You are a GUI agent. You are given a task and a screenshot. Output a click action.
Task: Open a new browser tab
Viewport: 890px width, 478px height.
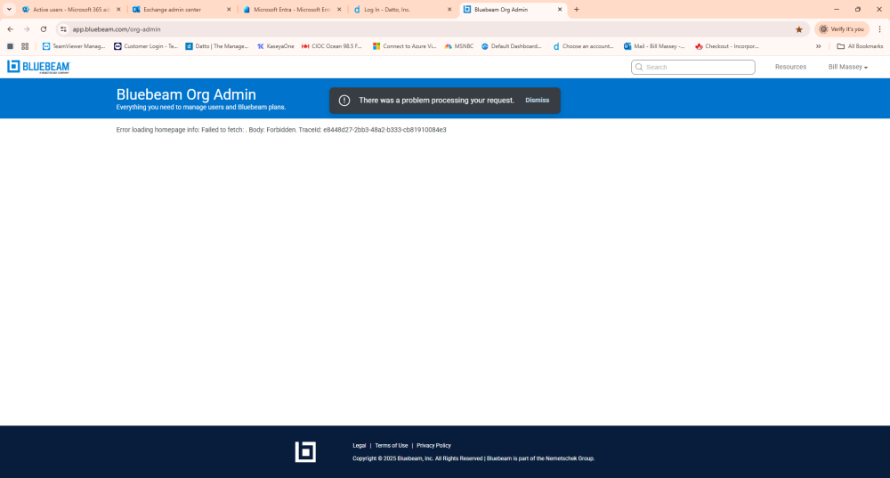(577, 10)
